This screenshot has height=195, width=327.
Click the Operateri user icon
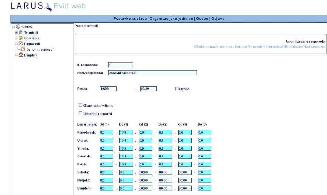pyautogui.click(x=21, y=38)
